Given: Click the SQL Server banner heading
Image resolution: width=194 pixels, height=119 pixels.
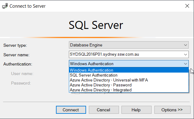Looking at the screenshot, I should pos(96,25).
